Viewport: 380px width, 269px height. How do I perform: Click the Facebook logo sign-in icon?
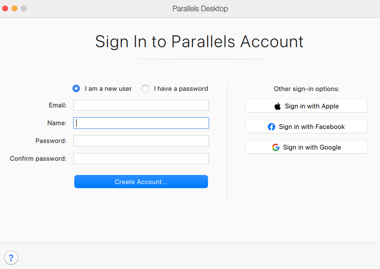click(272, 127)
